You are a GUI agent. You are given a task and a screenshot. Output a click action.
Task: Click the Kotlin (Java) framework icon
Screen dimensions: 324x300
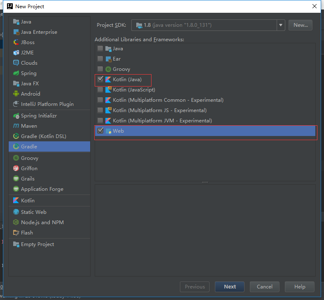108,80
